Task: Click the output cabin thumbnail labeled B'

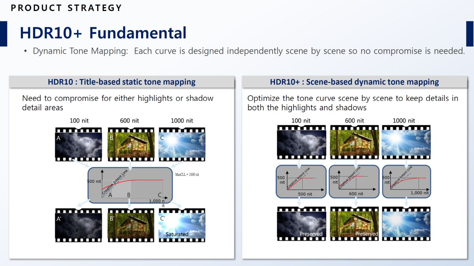Action: pyautogui.click(x=131, y=225)
